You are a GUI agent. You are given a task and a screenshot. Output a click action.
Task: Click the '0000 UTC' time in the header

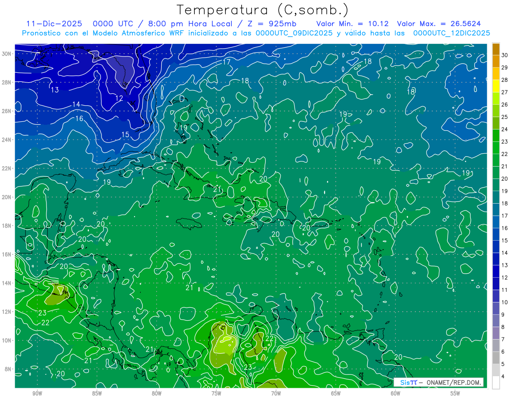[115, 24]
